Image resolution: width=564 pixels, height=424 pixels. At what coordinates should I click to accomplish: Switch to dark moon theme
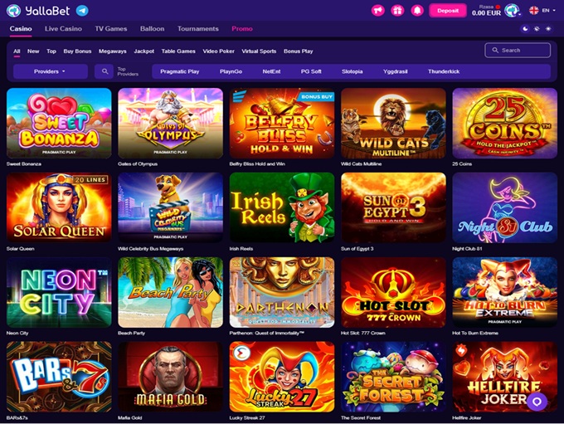click(x=525, y=29)
